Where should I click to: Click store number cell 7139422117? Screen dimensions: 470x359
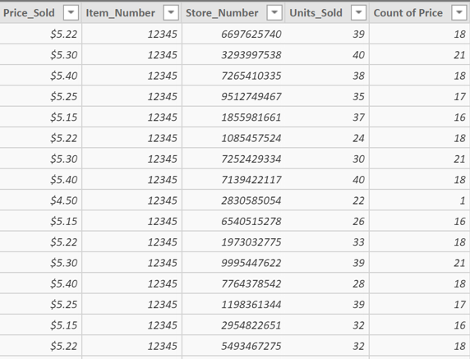[233, 179]
